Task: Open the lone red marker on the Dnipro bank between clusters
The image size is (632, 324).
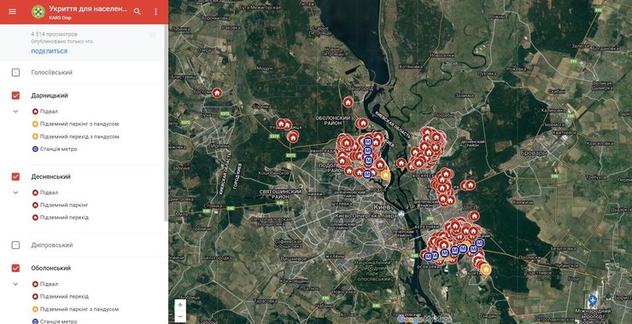Action: coord(401,163)
